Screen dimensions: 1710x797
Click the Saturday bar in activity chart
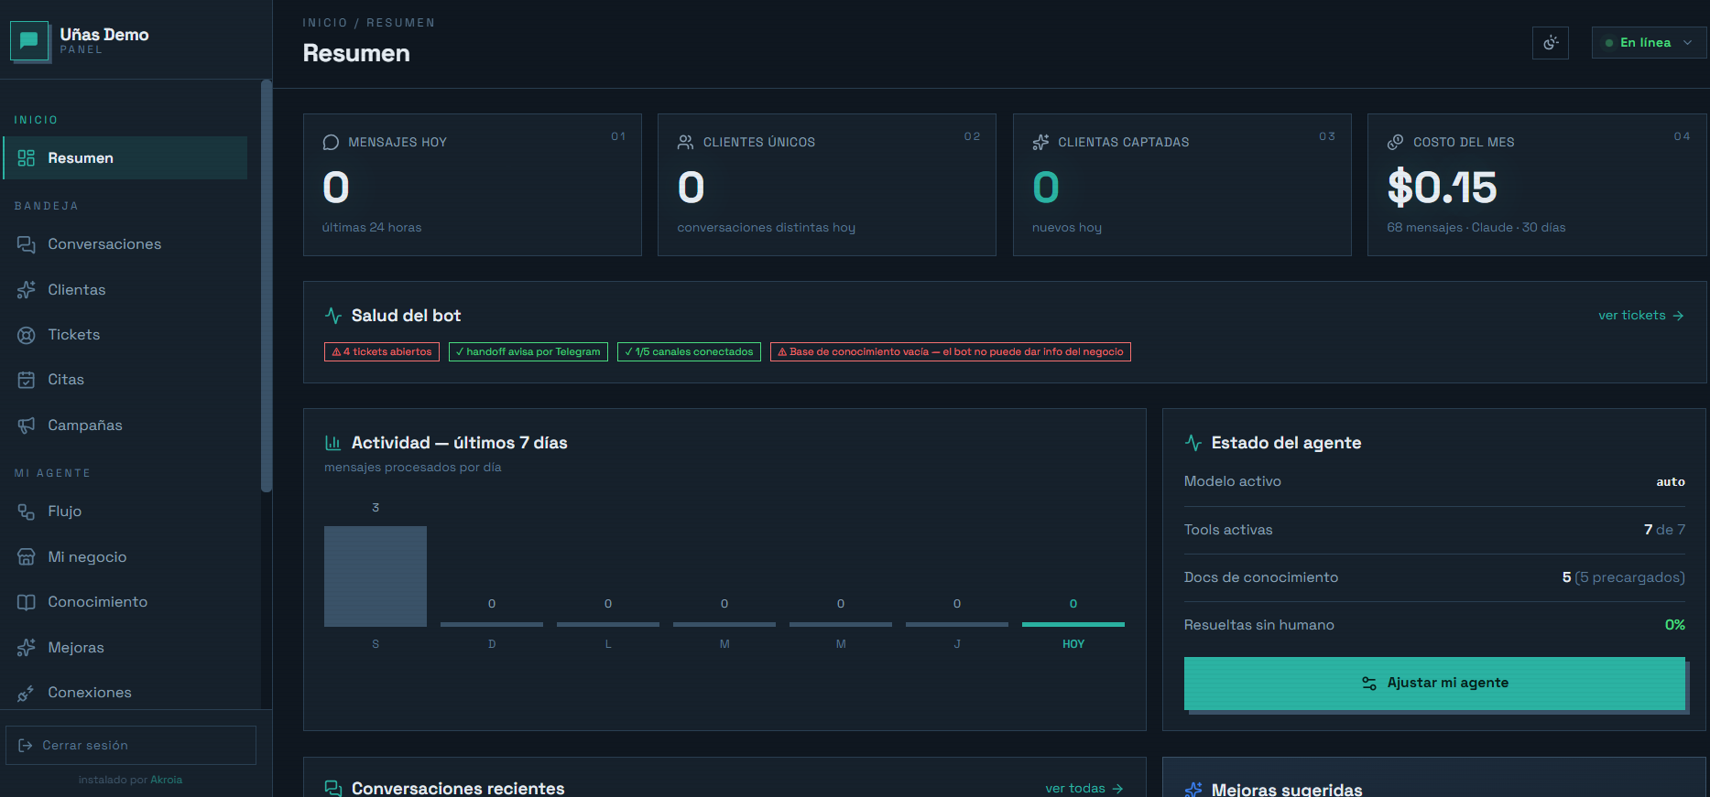376,576
